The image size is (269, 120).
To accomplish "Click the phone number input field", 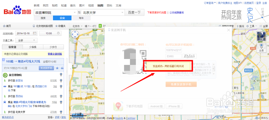I will 174,50.
